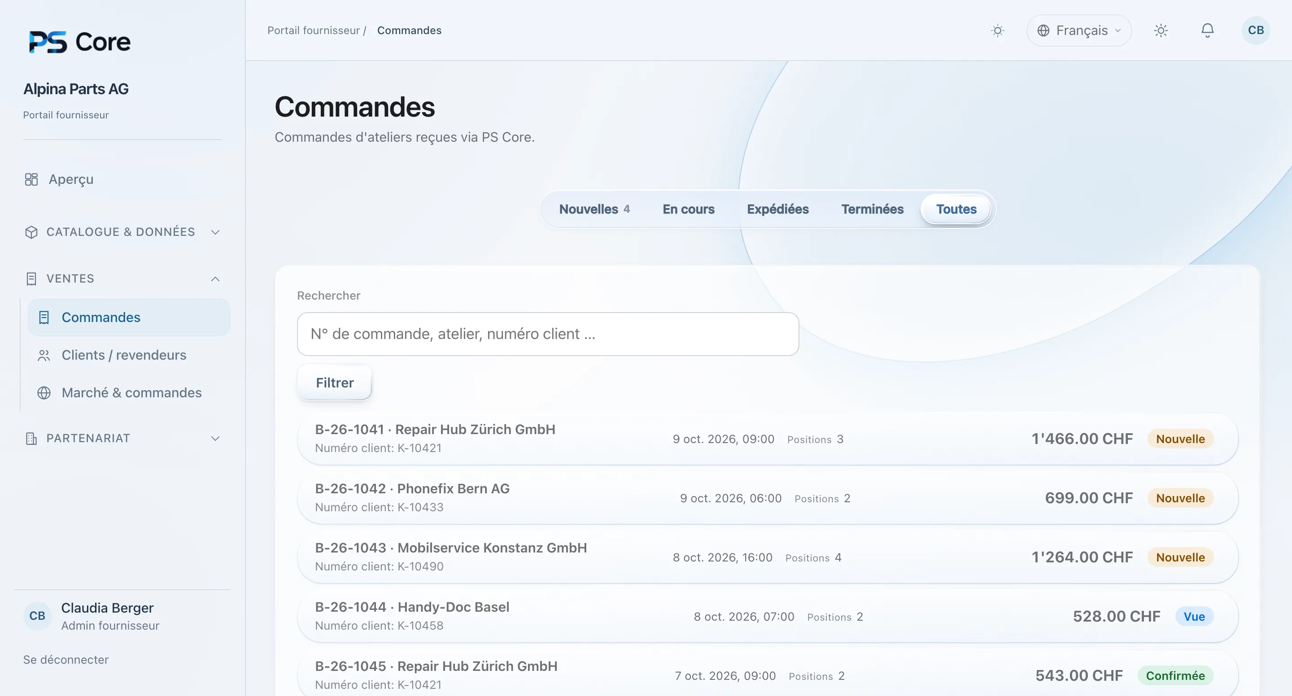
Task: Follow the Portail fournisseur breadcrumb link
Action: (x=314, y=30)
